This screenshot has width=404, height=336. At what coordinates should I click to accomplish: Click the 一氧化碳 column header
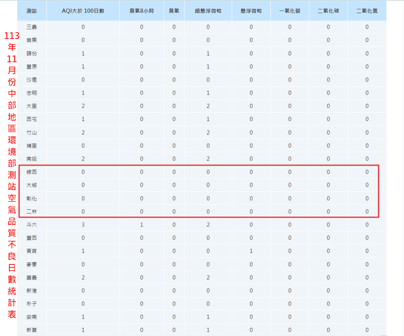289,11
